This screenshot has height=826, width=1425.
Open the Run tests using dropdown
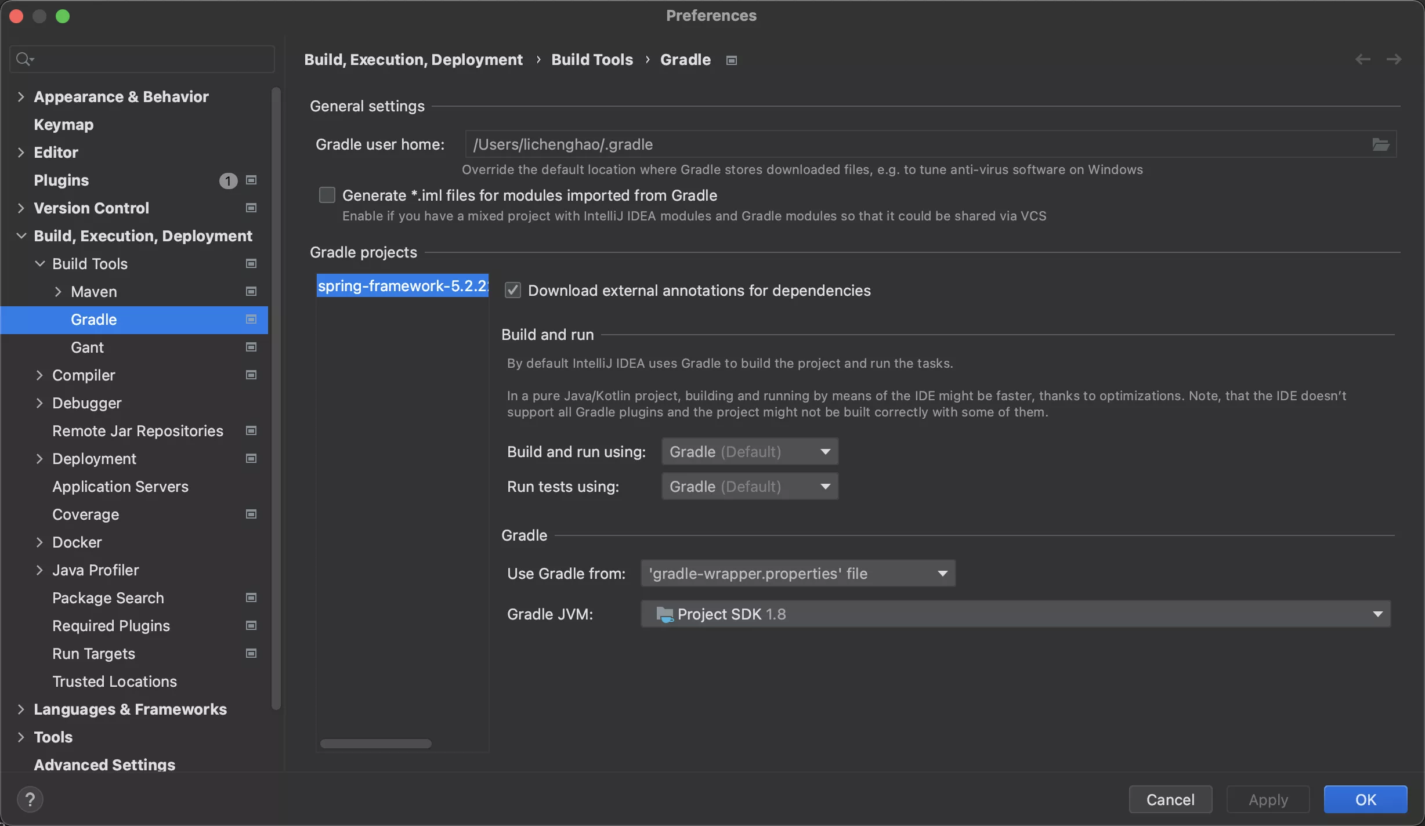[750, 487]
